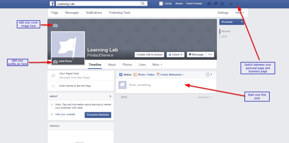Jump to 2016 in timeline navigator

pyautogui.click(x=224, y=36)
